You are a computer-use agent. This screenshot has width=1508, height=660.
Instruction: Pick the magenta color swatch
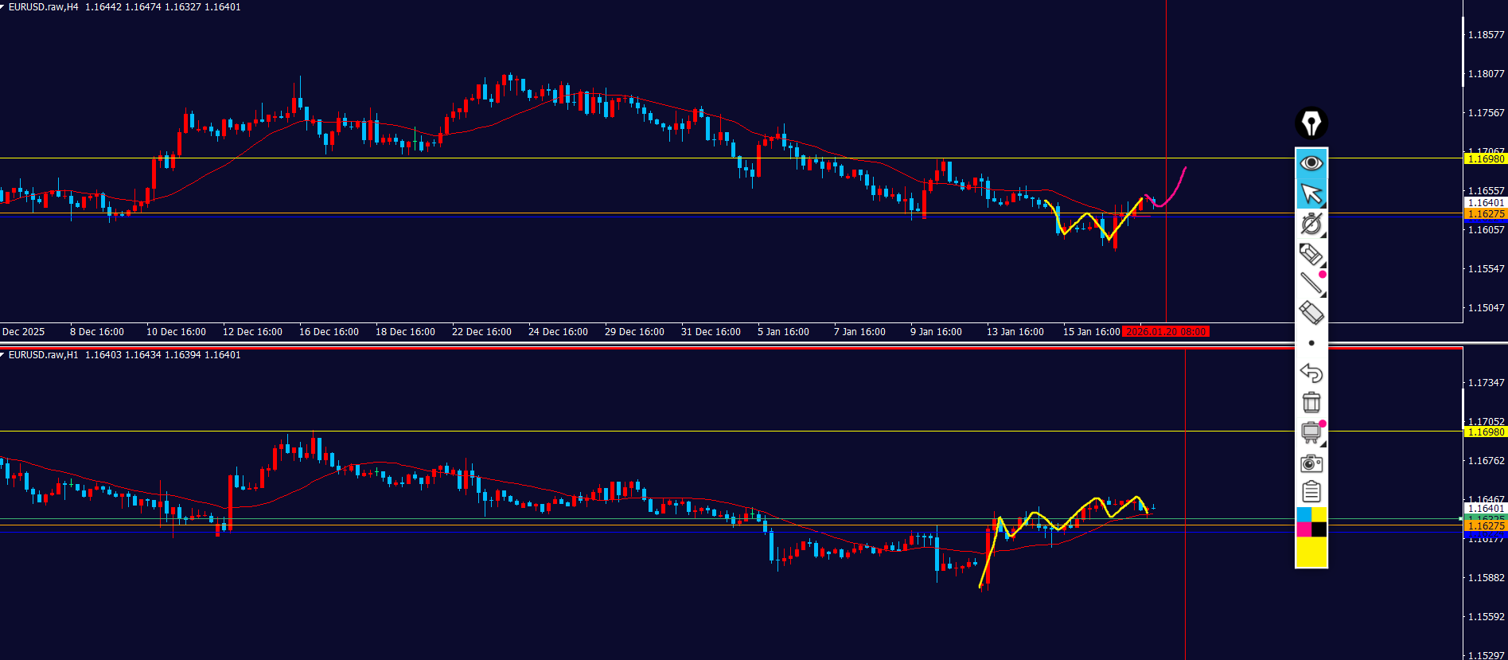(x=1303, y=529)
